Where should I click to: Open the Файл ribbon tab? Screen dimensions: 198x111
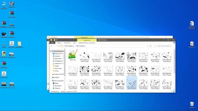(x=52, y=43)
